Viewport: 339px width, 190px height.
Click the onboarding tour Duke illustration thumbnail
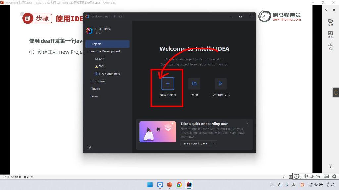point(158,132)
